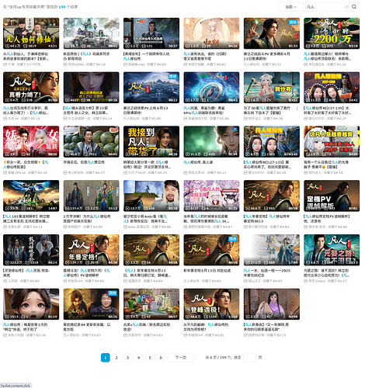
Task: Expand the 当前 search scope dropdown
Action: coord(290,7)
